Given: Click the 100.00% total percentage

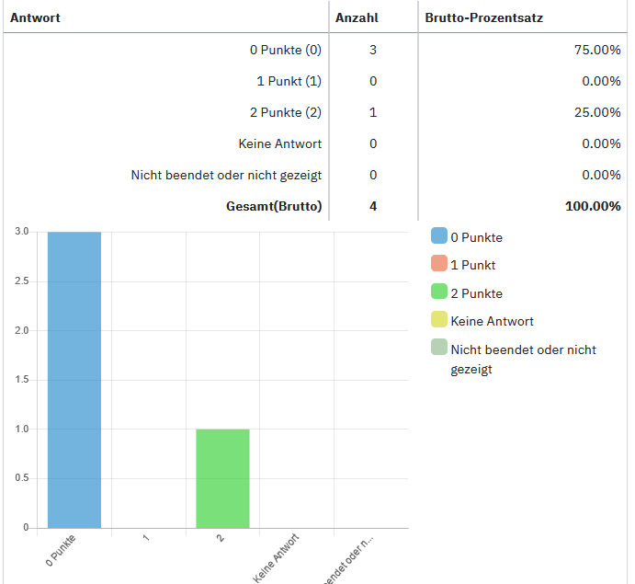Looking at the screenshot, I should 594,206.
